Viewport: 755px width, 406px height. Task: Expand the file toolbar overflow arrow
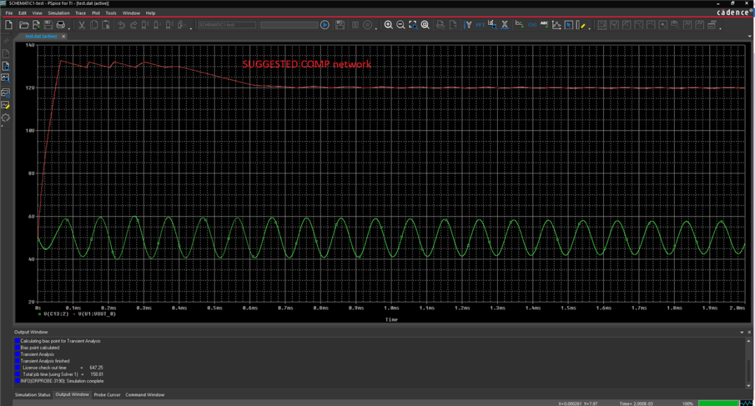tap(69, 28)
